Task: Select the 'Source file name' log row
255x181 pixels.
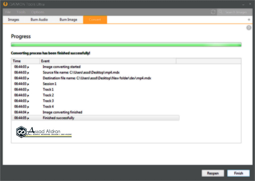Action: [96, 72]
